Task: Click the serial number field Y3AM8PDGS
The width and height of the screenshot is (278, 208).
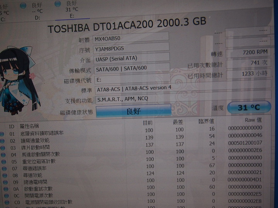Action: point(131,48)
